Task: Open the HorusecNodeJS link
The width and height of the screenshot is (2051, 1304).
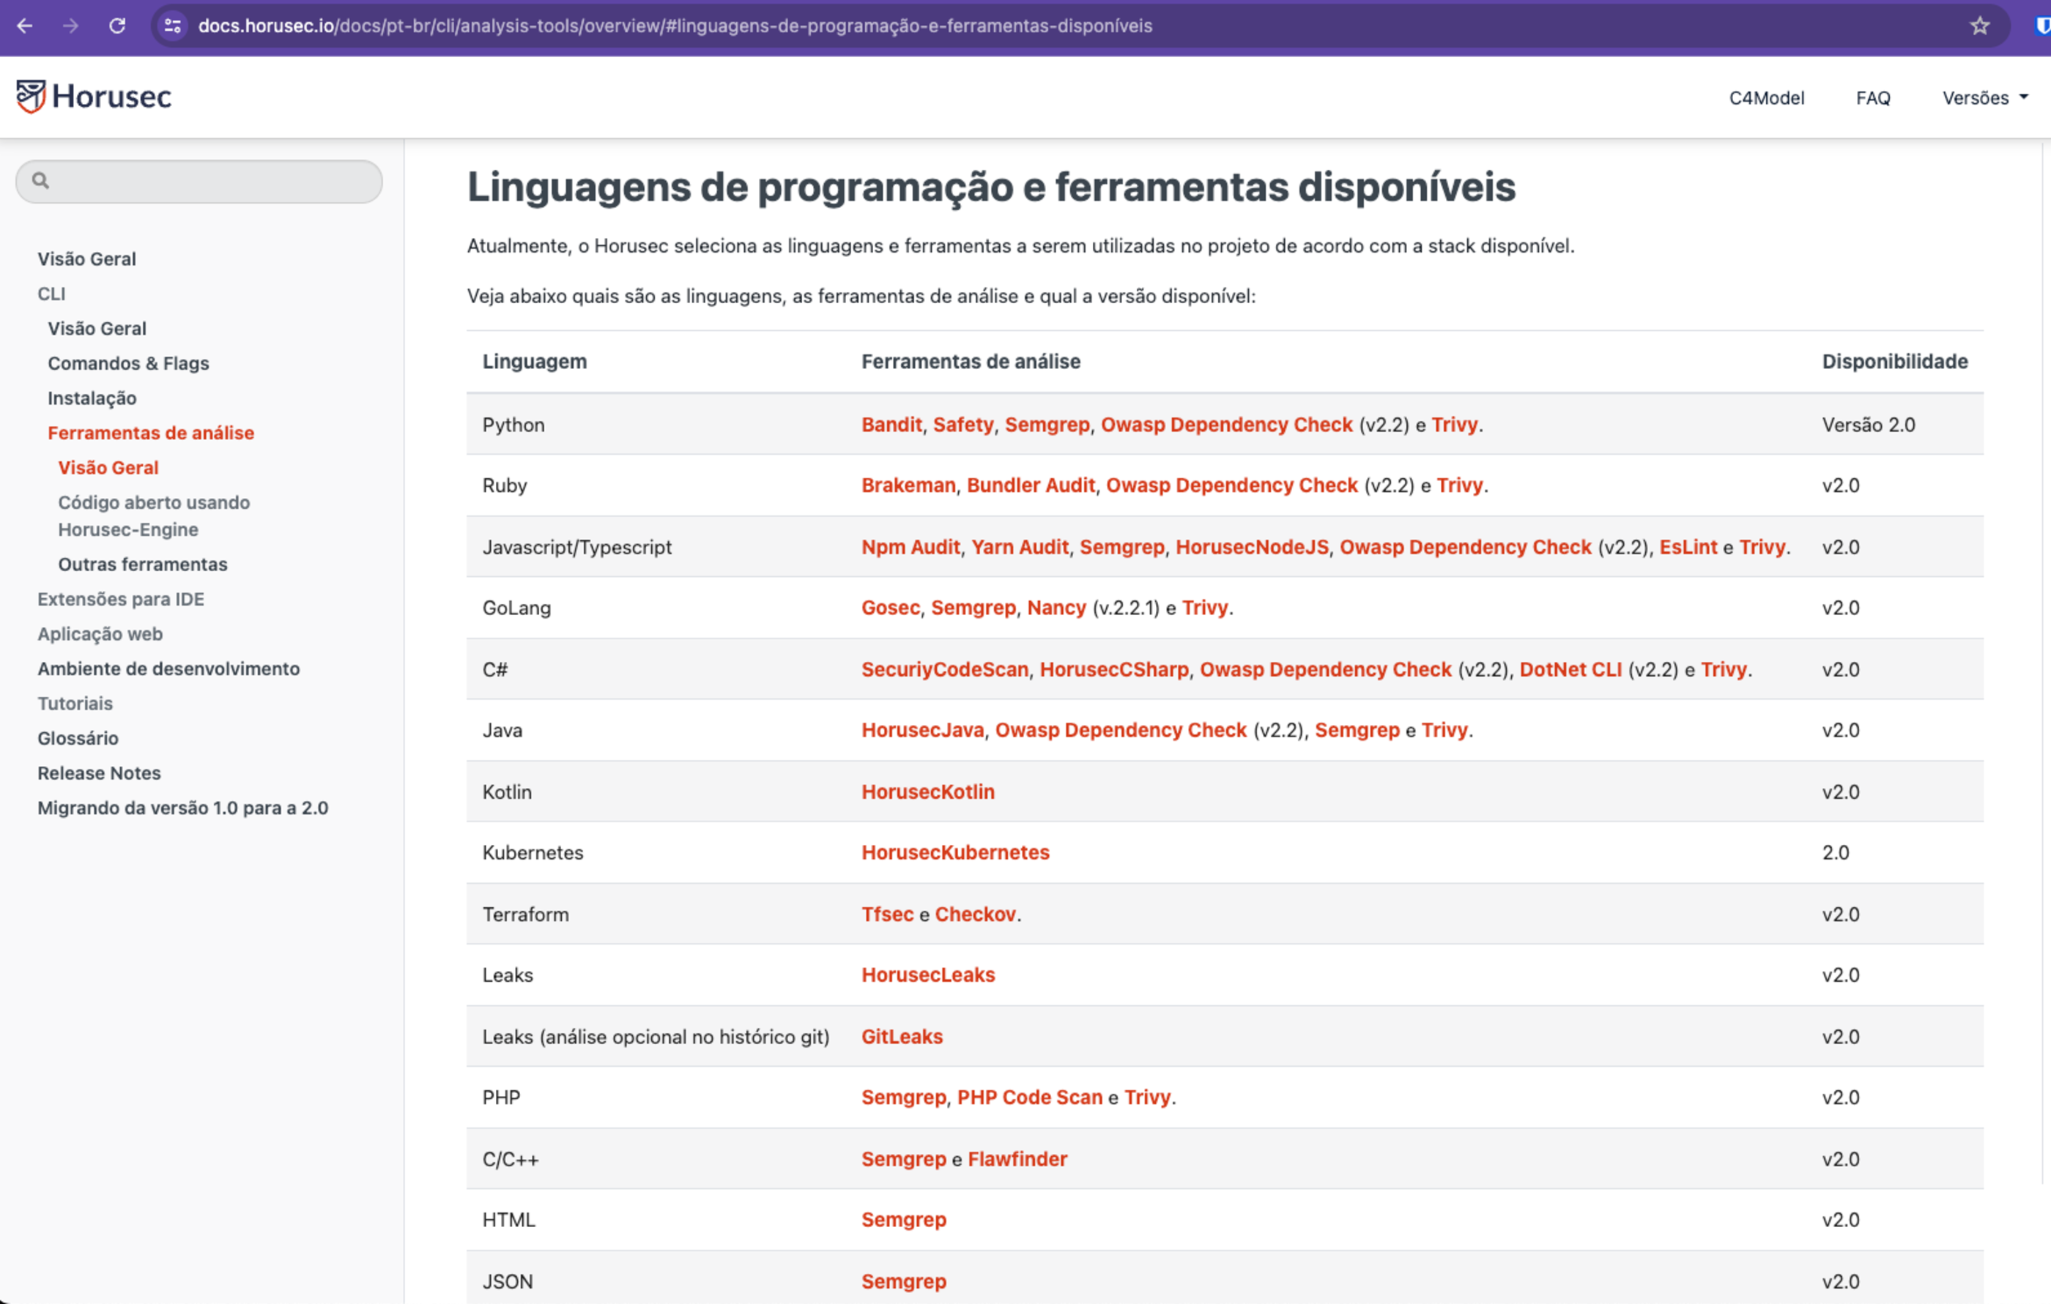Action: coord(1252,548)
